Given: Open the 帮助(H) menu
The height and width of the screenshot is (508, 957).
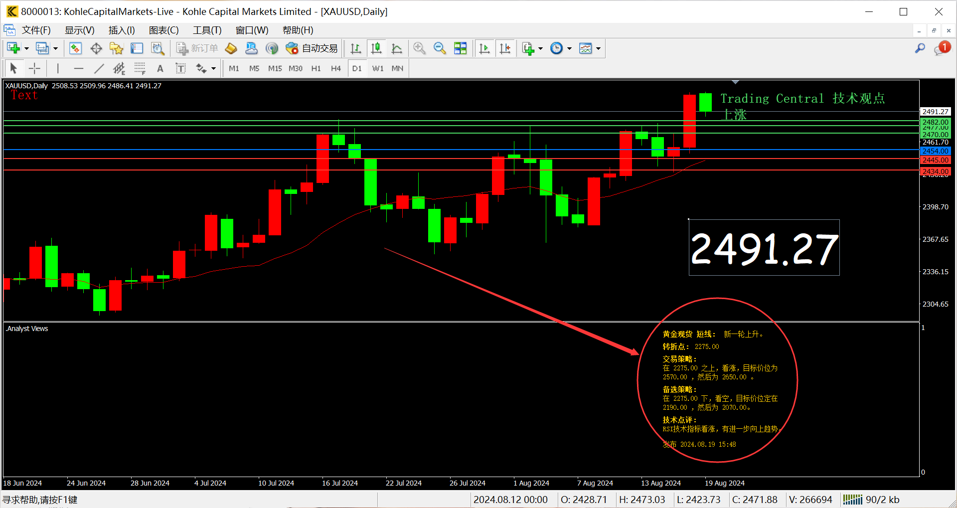Looking at the screenshot, I should point(298,30).
